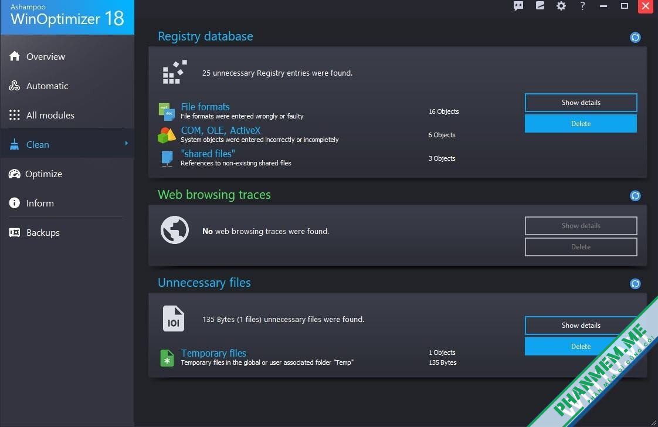
Task: Open the File formats link
Action: [205, 107]
